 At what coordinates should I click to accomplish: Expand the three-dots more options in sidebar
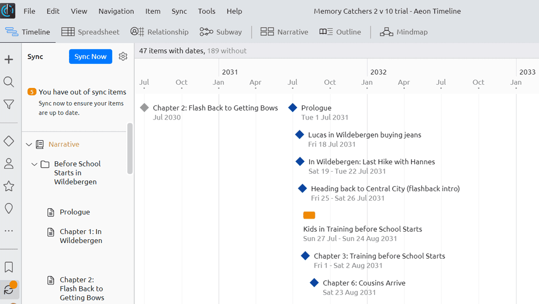(x=9, y=231)
